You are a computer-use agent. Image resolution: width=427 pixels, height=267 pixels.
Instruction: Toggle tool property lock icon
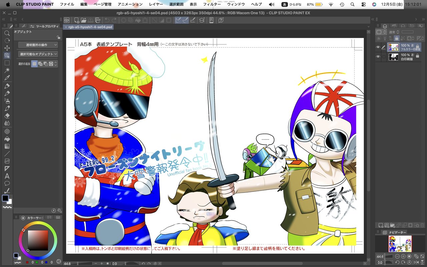click(58, 38)
